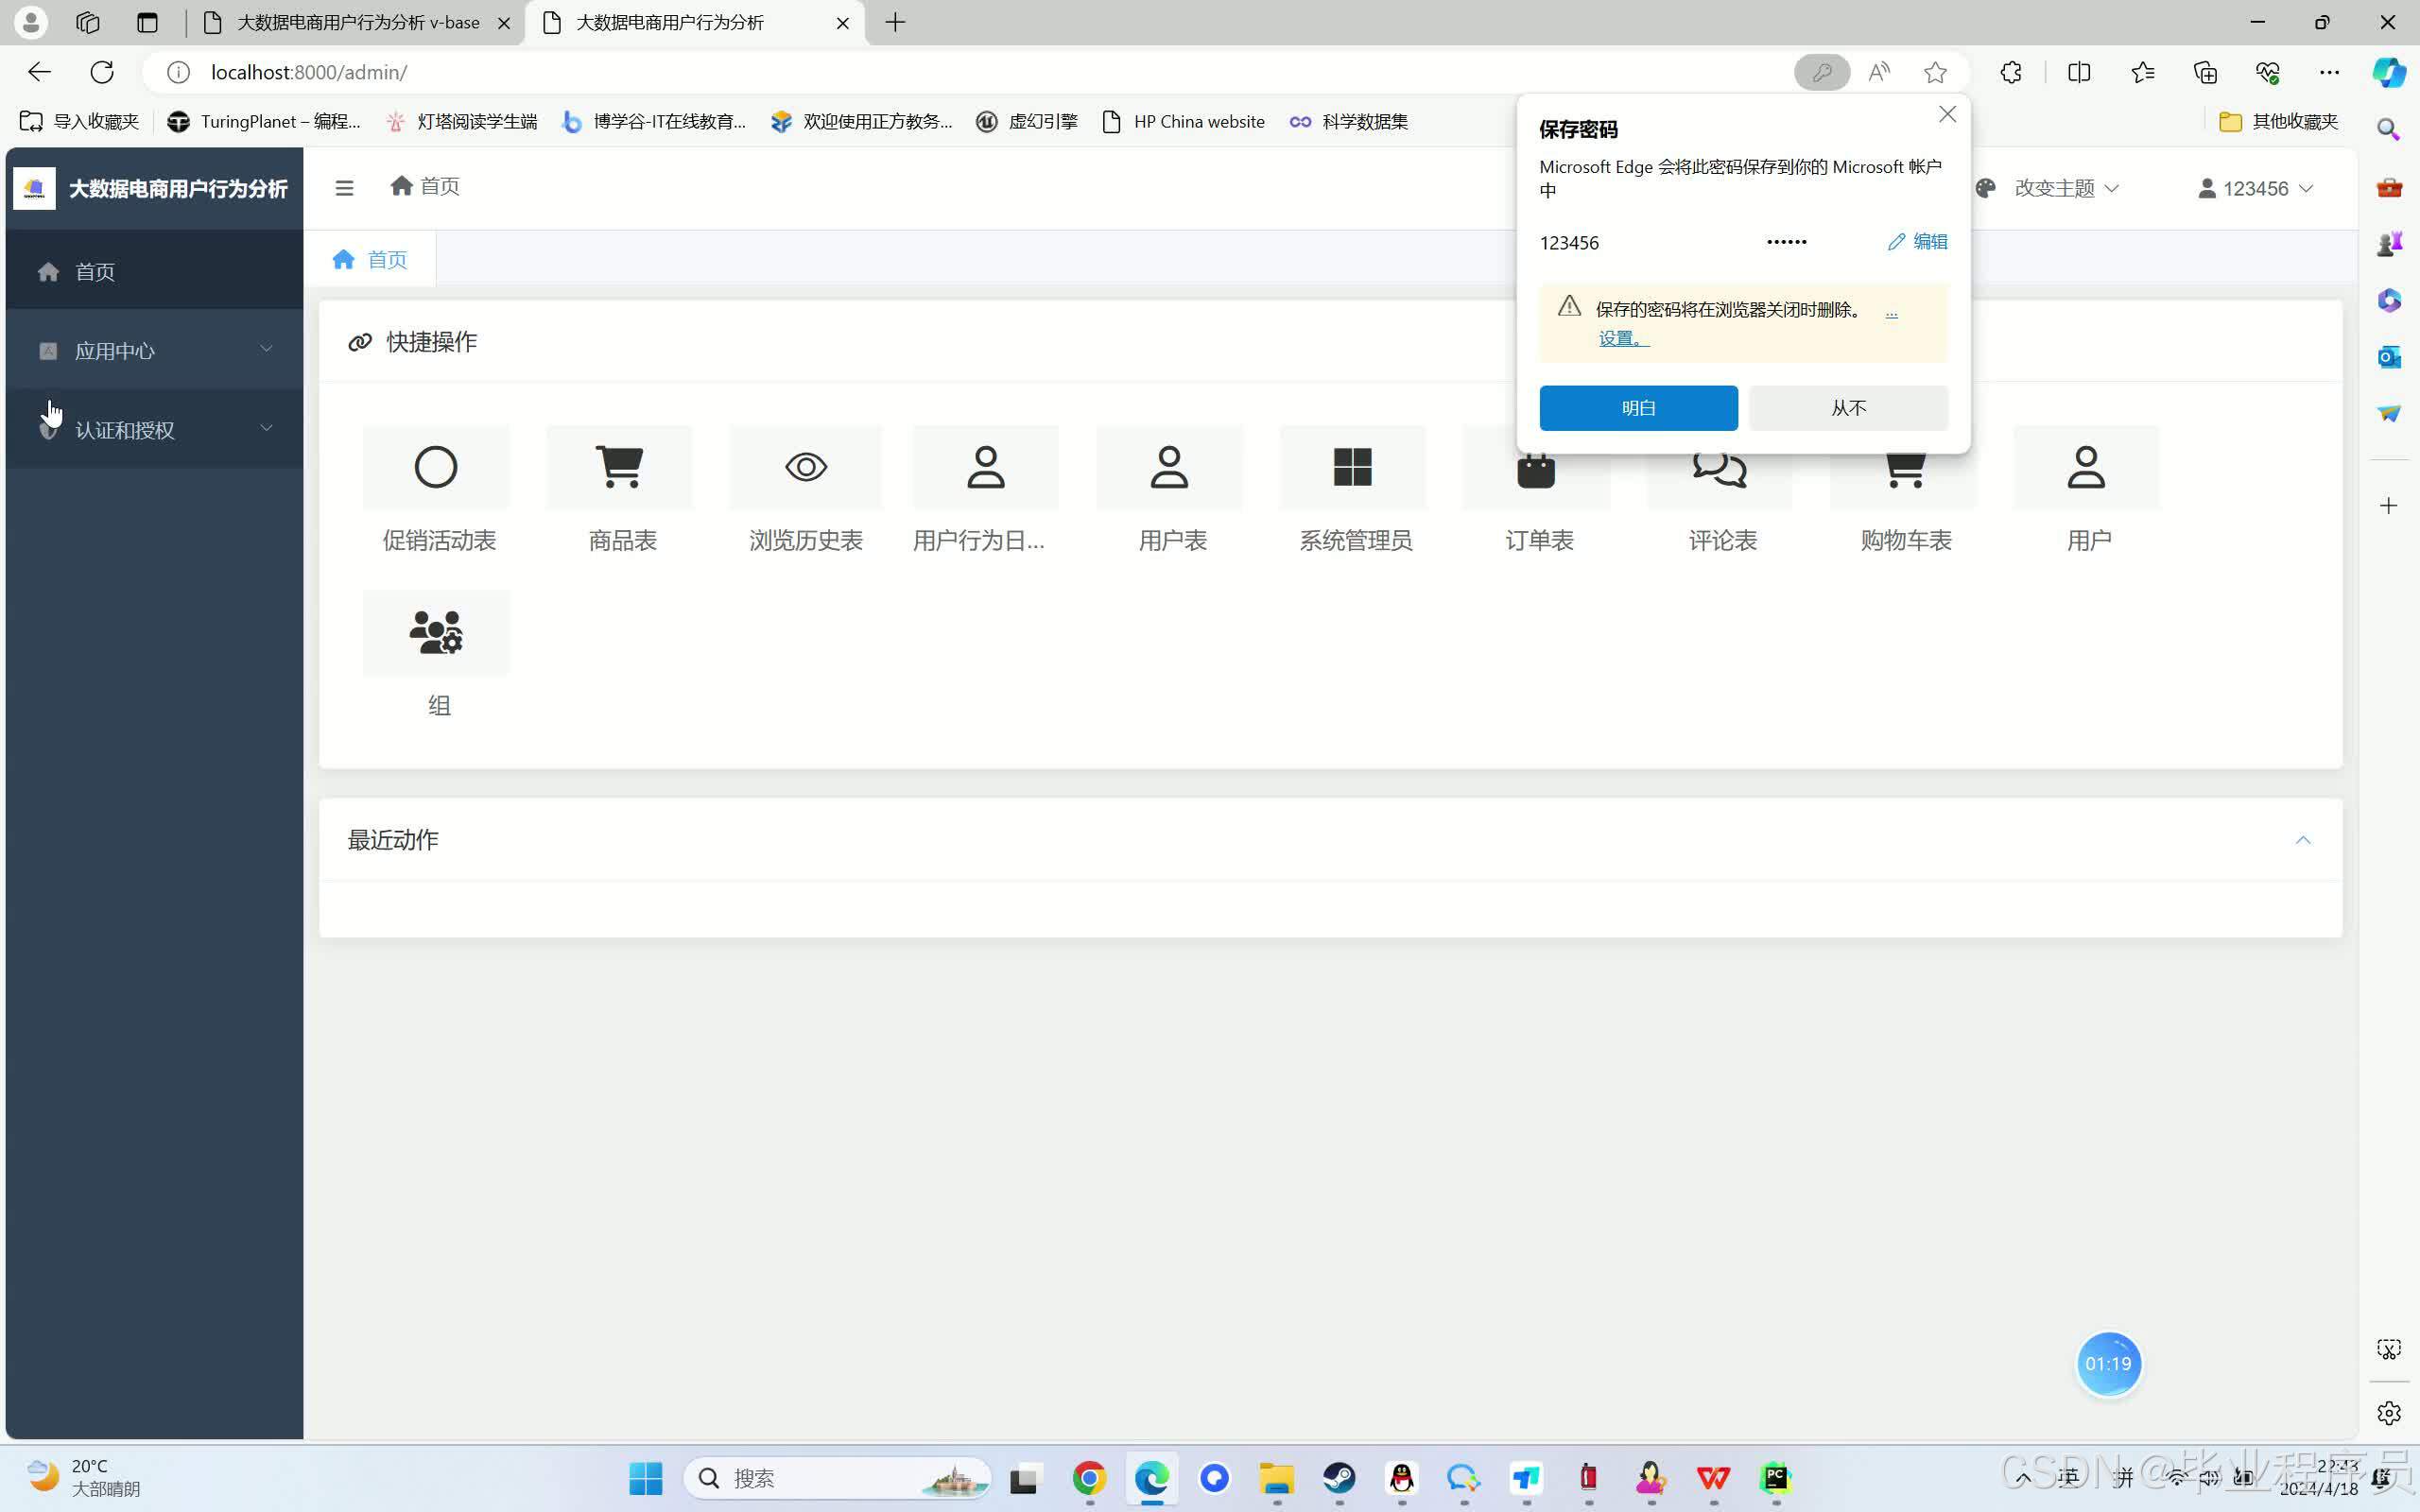Click the password key icon in address bar
2420x1512 pixels.
pyautogui.click(x=1821, y=72)
